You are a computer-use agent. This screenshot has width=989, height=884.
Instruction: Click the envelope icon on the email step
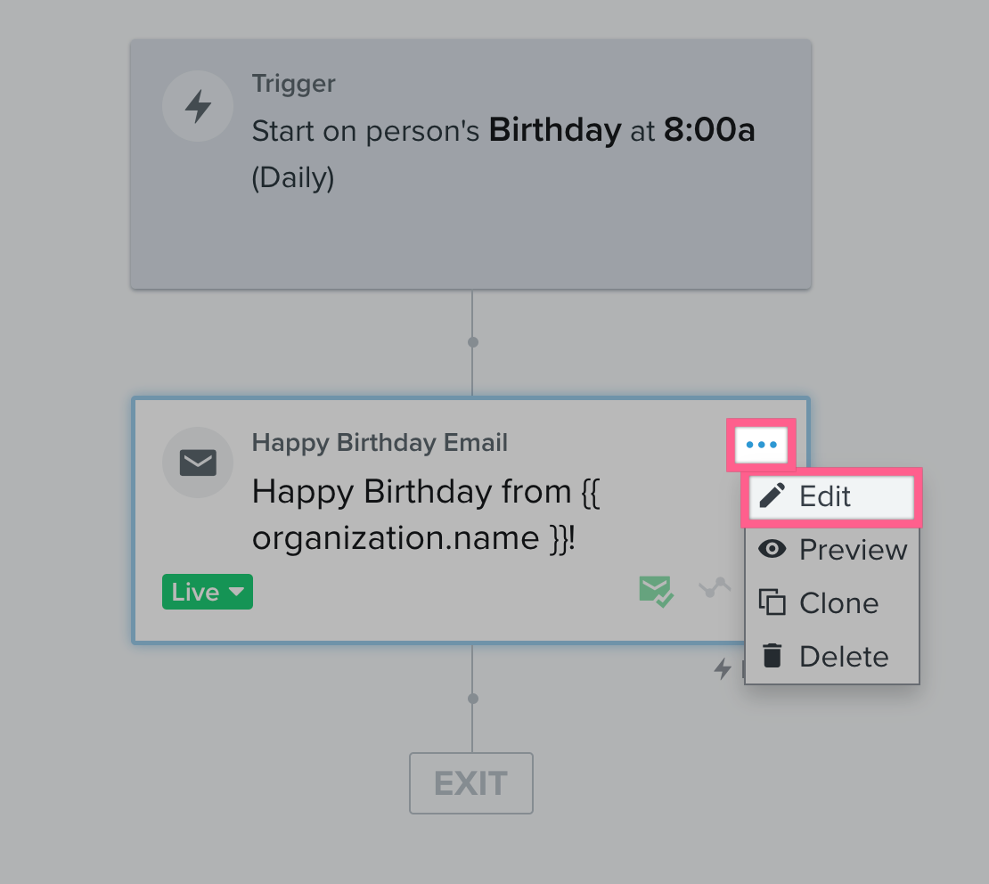click(198, 463)
